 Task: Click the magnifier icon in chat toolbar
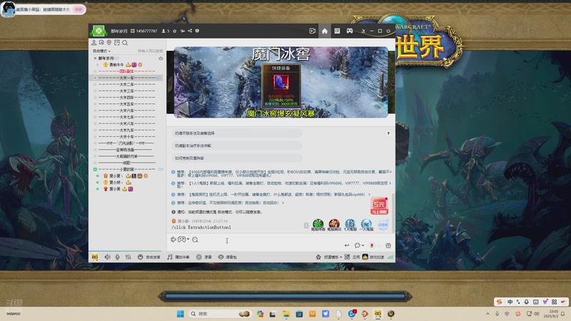(195, 240)
